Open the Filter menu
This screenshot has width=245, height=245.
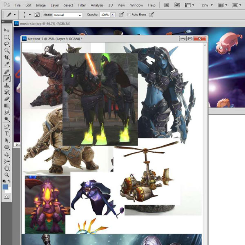coord(82,5)
